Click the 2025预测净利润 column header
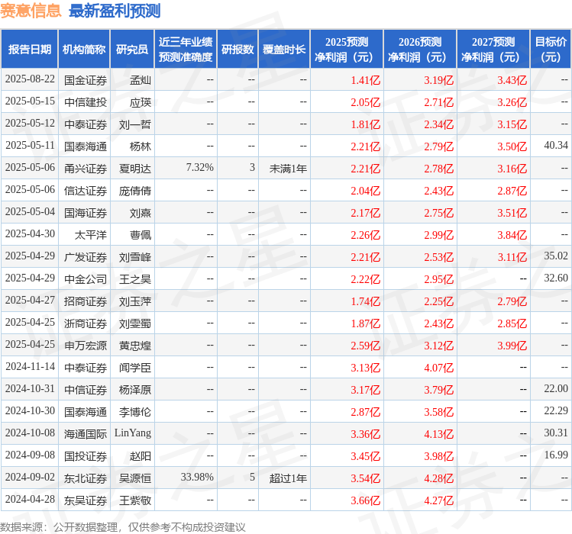 347,50
